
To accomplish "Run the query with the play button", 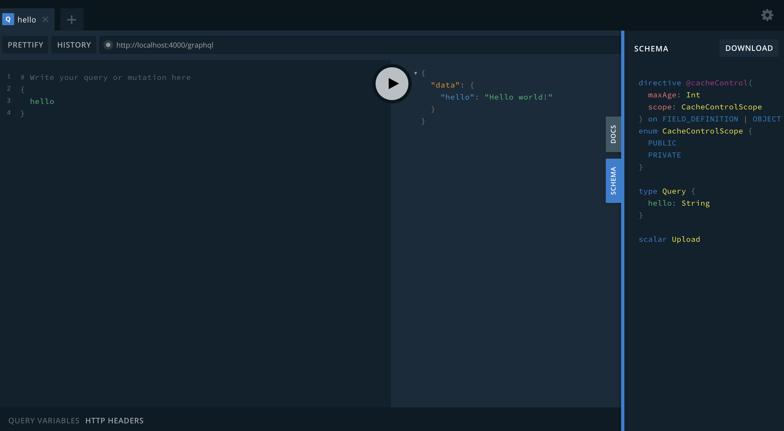I will point(392,83).
